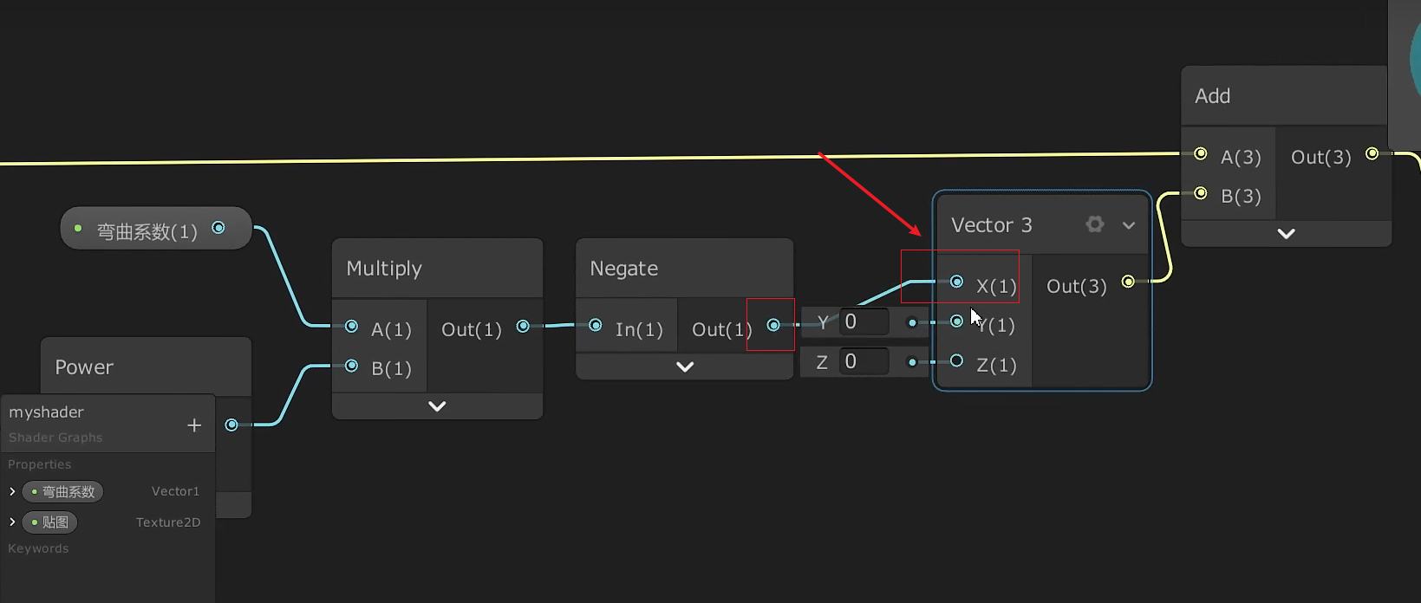Select the X(1) input port on Vector 3

pos(956,282)
